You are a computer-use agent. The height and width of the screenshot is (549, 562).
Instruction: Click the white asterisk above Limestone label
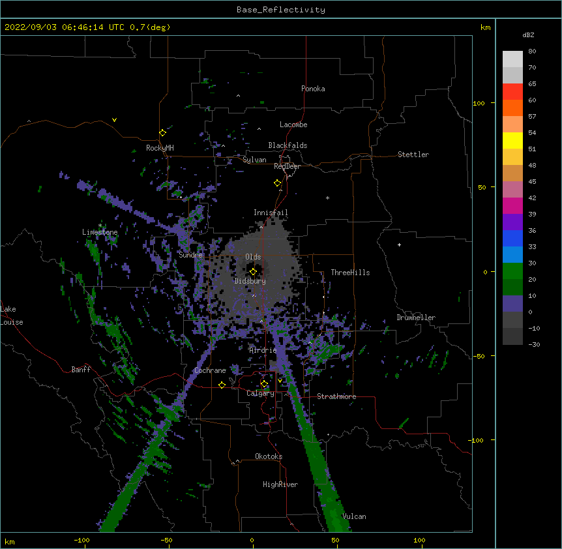(x=100, y=226)
